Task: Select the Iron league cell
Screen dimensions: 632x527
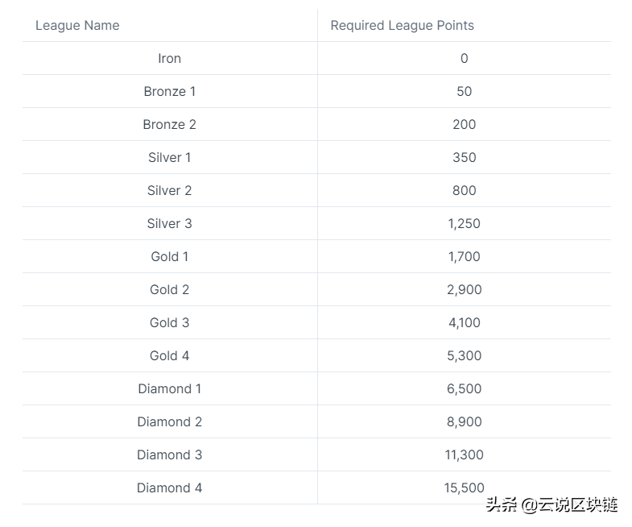Action: 169,59
